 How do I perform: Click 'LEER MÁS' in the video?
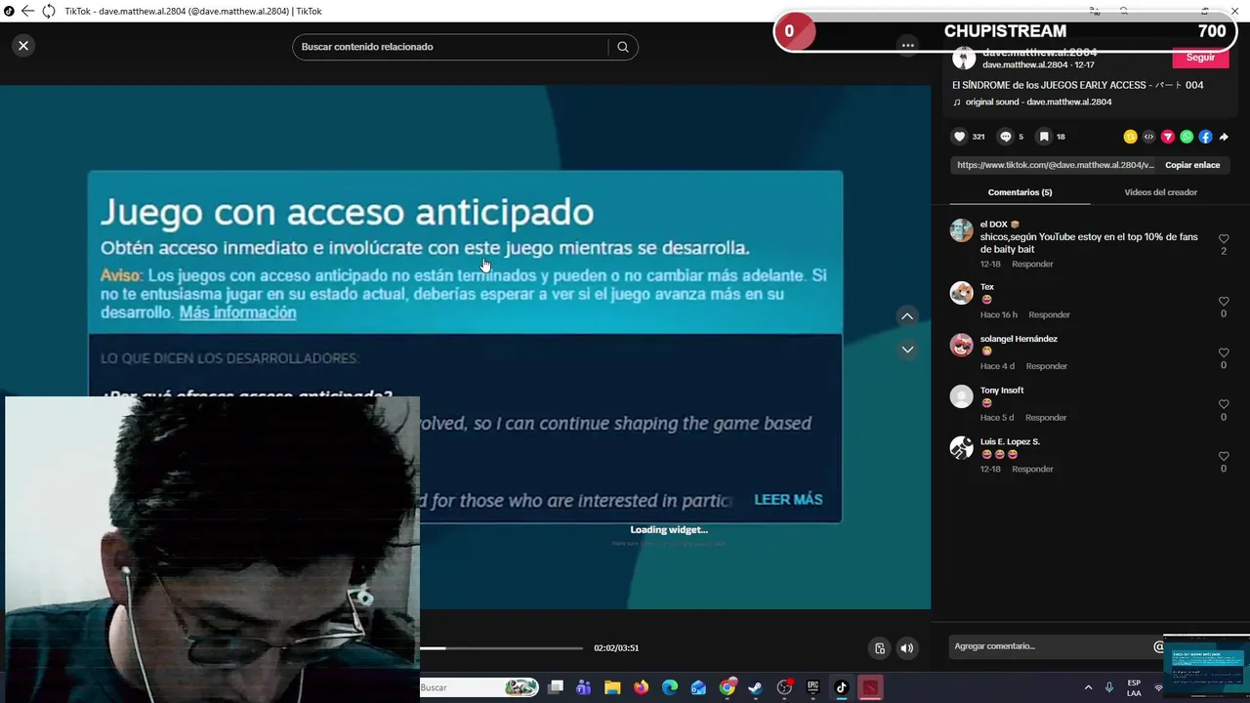click(788, 499)
